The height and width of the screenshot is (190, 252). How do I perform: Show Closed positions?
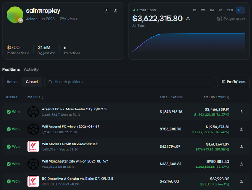(x=32, y=82)
